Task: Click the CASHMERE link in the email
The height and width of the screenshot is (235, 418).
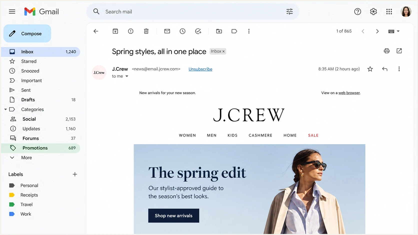Action: pos(260,135)
